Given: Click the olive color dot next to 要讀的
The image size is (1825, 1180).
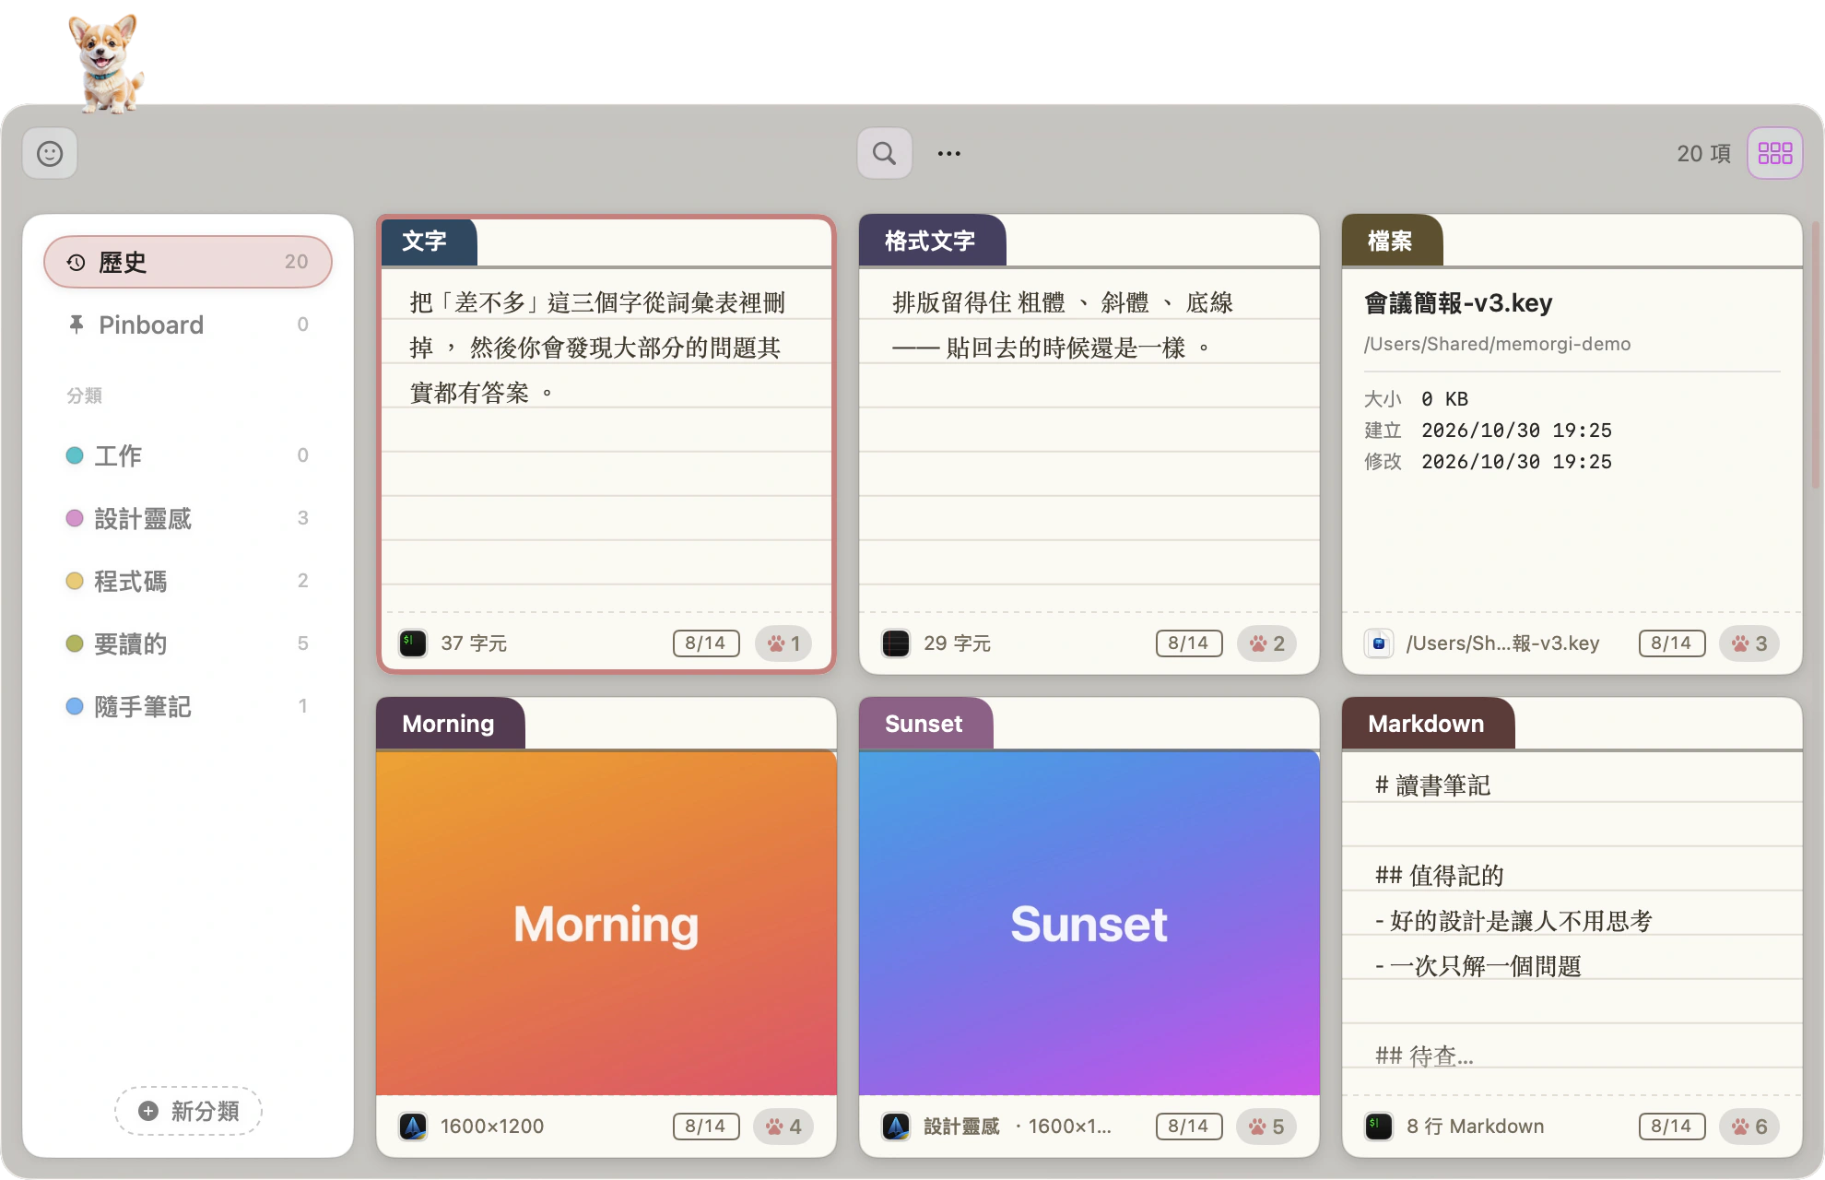Looking at the screenshot, I should tap(75, 643).
